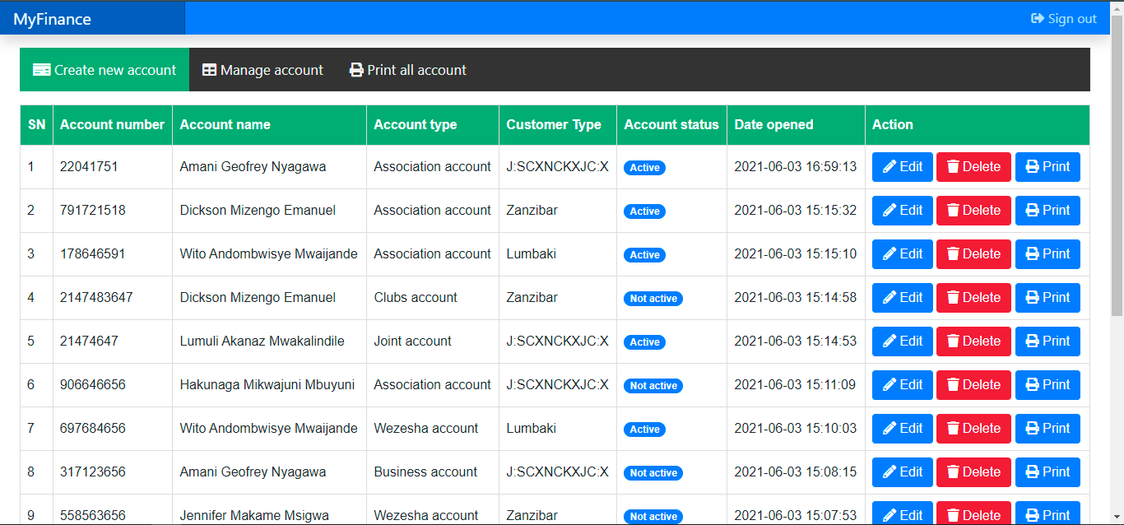The height and width of the screenshot is (525, 1124).
Task: Click the table icon next to Manage account
Action: pos(211,69)
